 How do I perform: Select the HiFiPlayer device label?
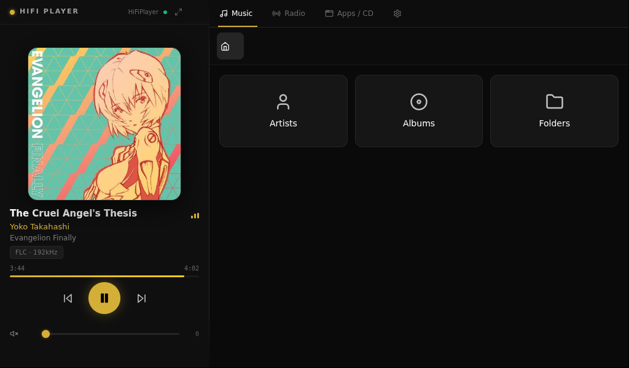click(143, 12)
